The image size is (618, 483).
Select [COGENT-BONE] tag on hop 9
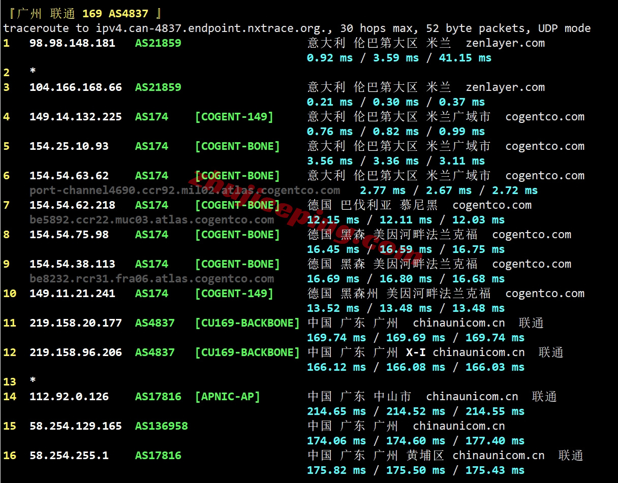coord(237,264)
